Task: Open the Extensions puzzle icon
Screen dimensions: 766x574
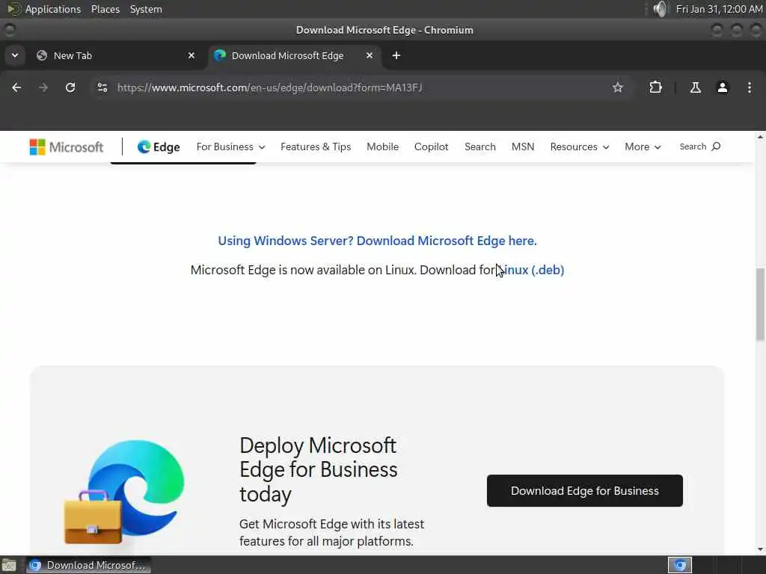Action: click(655, 87)
